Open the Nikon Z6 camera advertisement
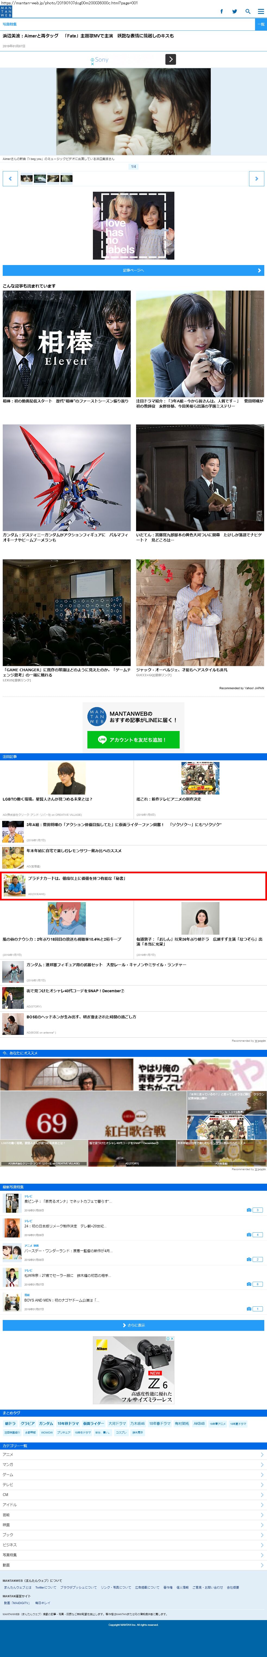Image resolution: width=267 pixels, height=1657 pixels. point(133,1370)
